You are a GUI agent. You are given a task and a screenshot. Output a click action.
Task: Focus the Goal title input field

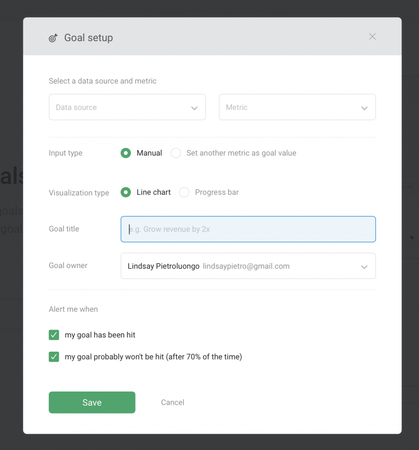[248, 229]
